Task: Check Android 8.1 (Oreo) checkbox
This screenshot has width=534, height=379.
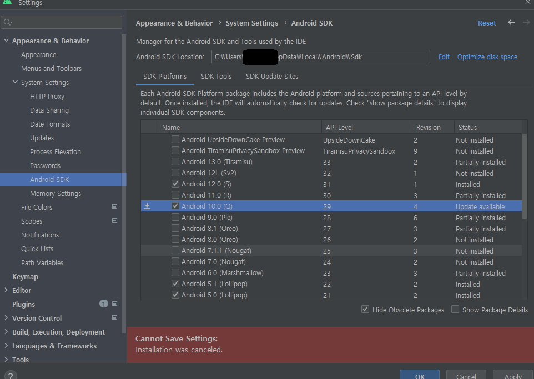Action: tap(175, 228)
